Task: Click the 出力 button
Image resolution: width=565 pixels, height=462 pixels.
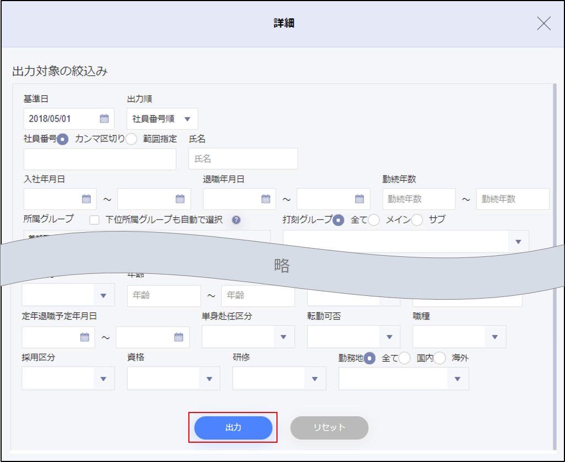Action: [x=233, y=427]
